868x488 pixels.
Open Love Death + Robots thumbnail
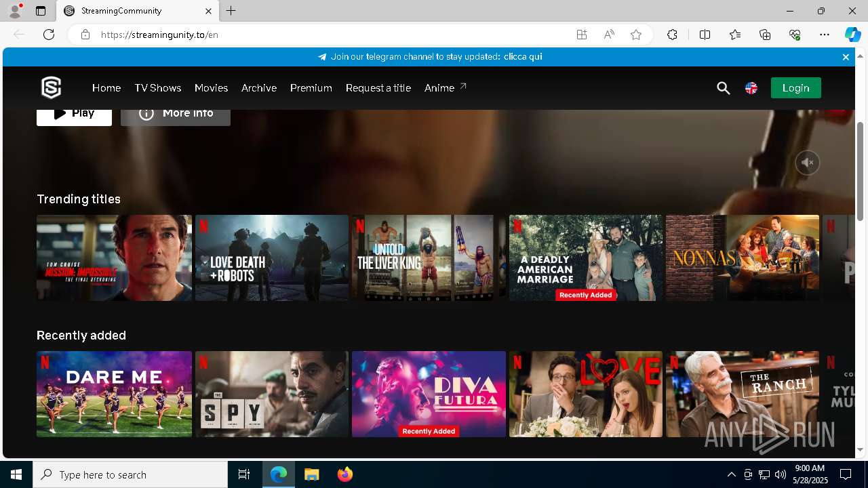(x=272, y=258)
